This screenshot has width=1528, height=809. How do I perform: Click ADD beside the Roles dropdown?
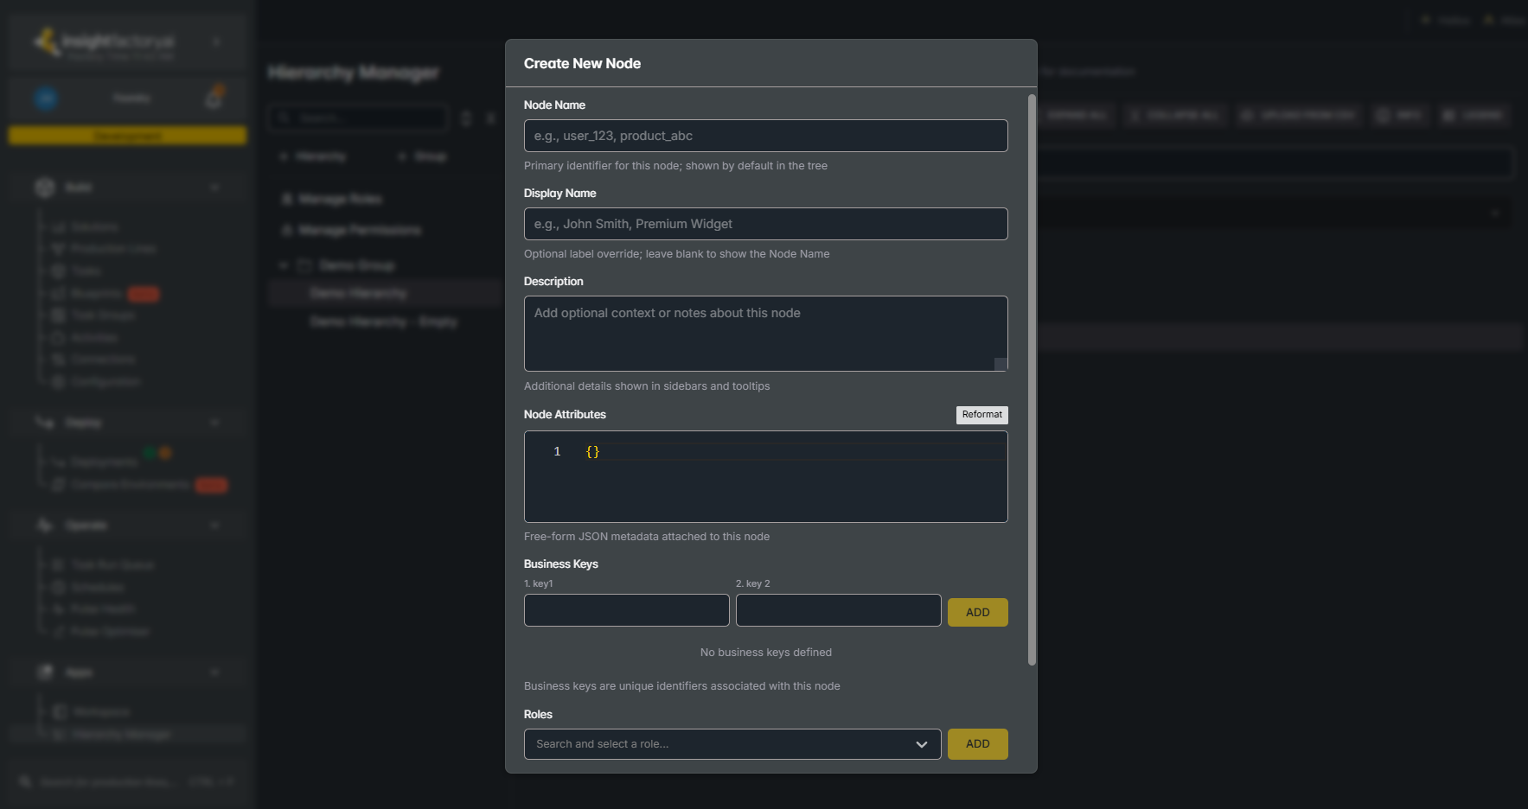tap(977, 744)
